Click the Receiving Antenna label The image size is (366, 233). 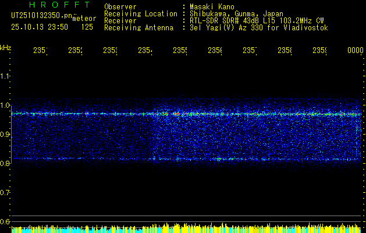(138, 28)
